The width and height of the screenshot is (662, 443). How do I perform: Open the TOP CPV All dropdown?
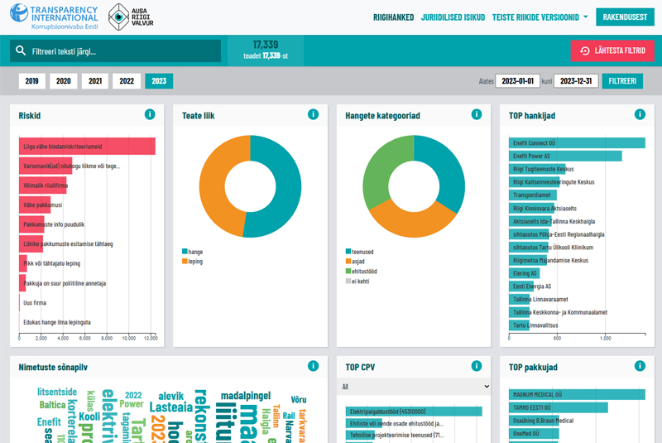(x=414, y=387)
